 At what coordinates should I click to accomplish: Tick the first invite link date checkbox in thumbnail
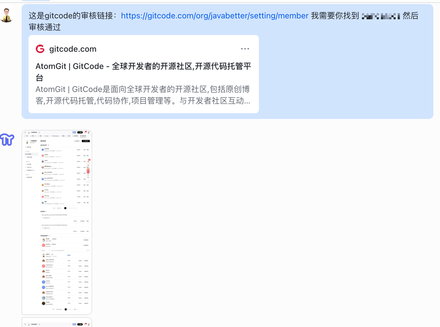point(42,218)
